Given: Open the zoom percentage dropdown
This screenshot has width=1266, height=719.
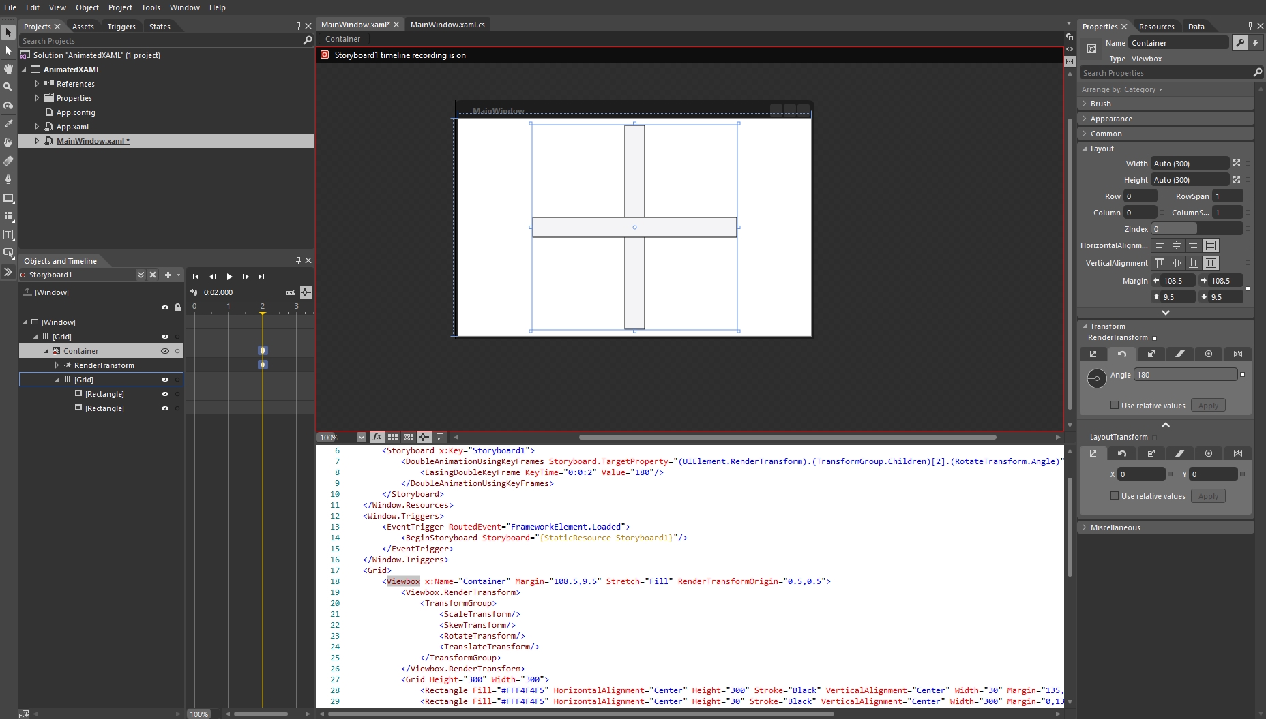Looking at the screenshot, I should tap(361, 437).
